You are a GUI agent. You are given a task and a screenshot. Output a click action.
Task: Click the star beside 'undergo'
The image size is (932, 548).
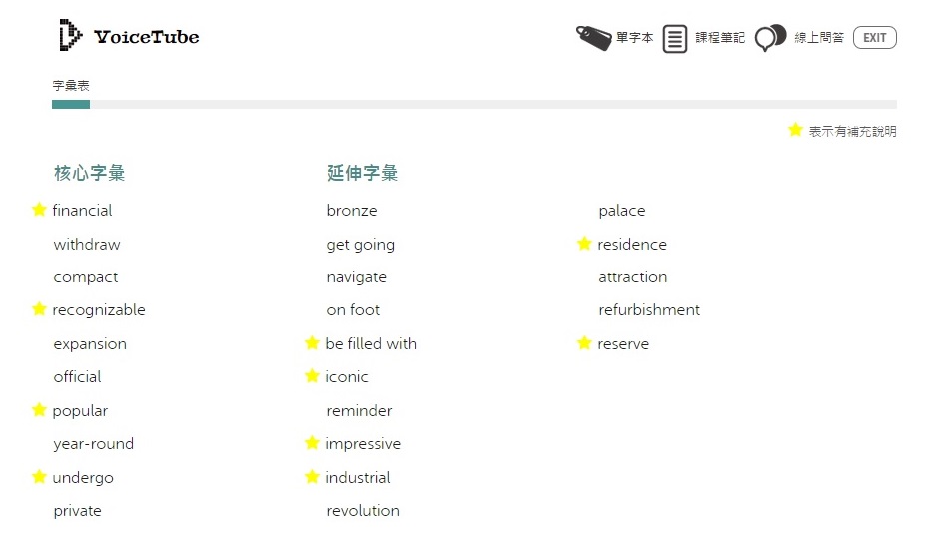[39, 477]
